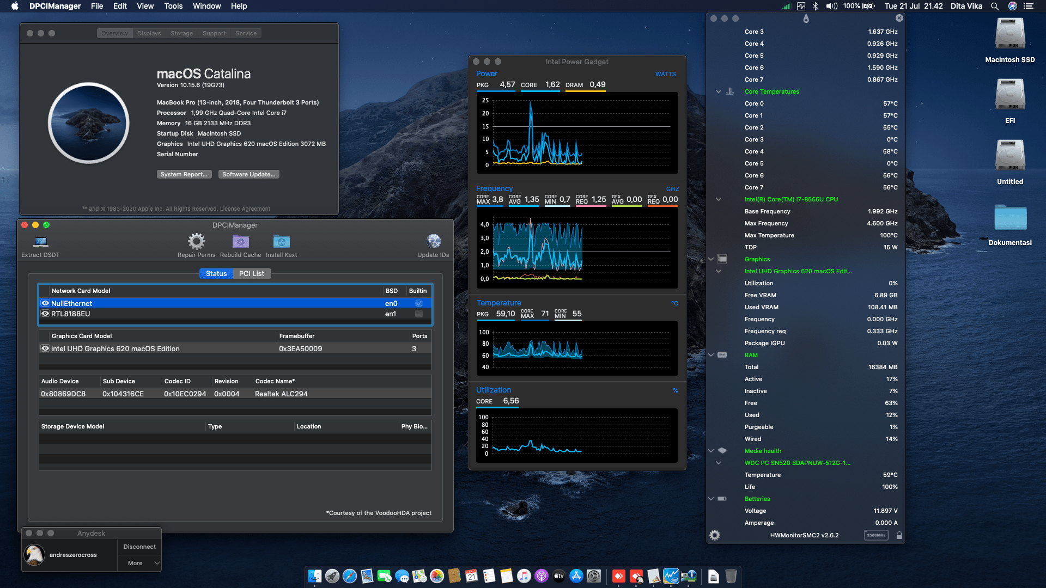Screen dimensions: 1046x588
Task: Select the Realtek ALC294 audio row
Action: (x=235, y=394)
